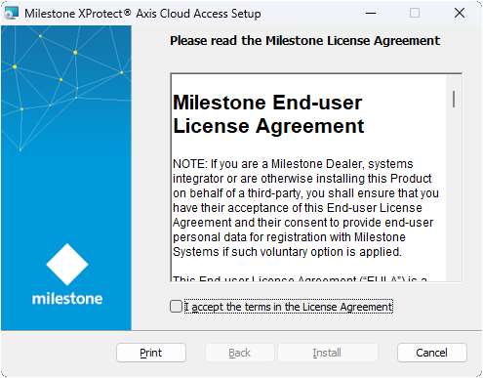Click the greyed-out Install button
The width and height of the screenshot is (483, 378).
tap(327, 353)
